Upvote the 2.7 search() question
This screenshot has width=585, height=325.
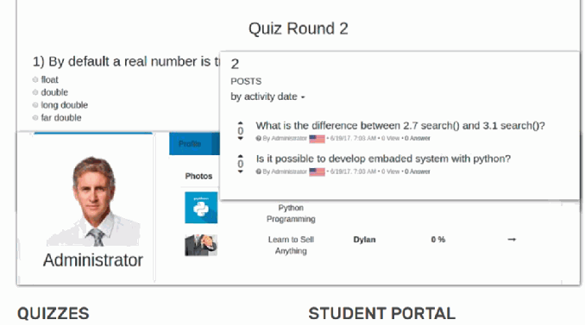pos(240,122)
